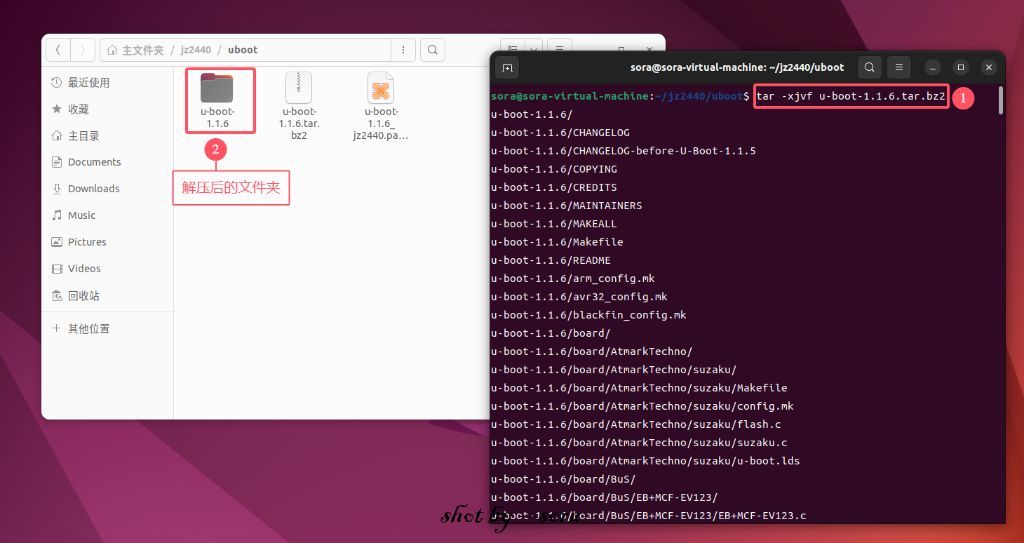Open the Terminal search button

click(870, 67)
